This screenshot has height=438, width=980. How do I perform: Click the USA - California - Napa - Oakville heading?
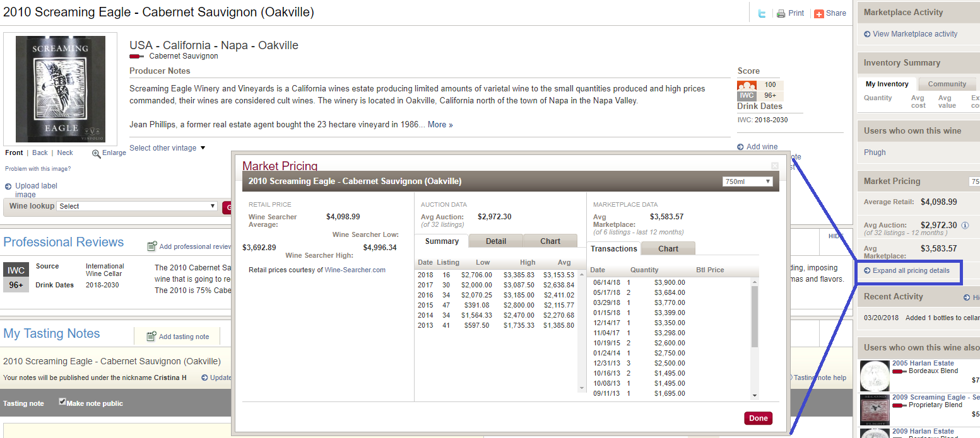214,45
